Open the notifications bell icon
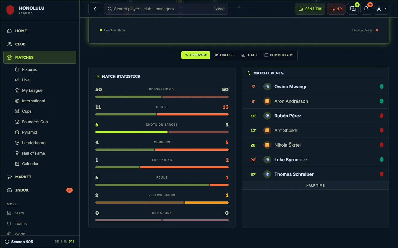The width and height of the screenshot is (398, 248). pos(366,9)
